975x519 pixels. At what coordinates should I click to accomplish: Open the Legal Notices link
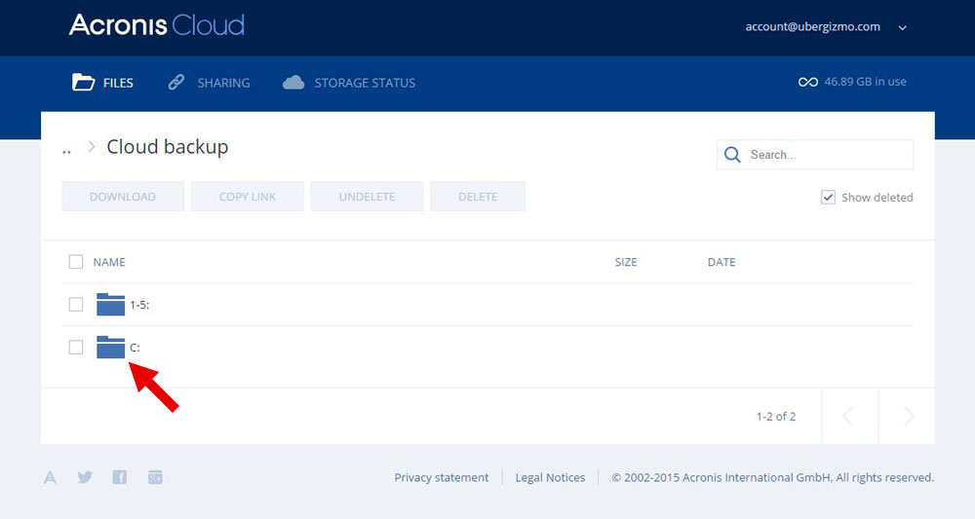550,477
